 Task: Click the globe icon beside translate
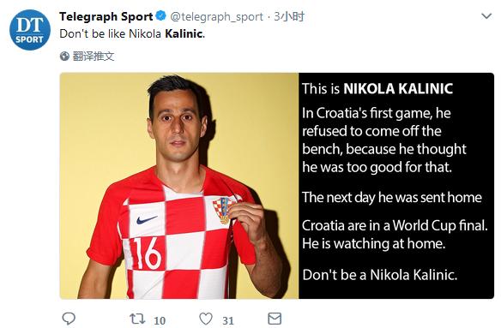click(64, 57)
